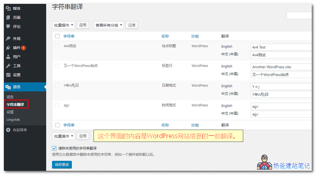Image resolution: width=316 pixels, height=175 pixels.
Task: Click the Plugins (插件) plug icon
Action: click(x=8, y=48)
